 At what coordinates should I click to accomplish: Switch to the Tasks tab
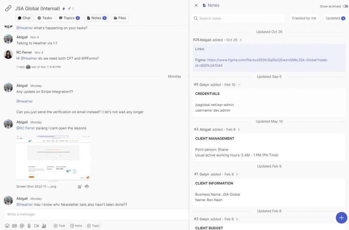[x=44, y=18]
